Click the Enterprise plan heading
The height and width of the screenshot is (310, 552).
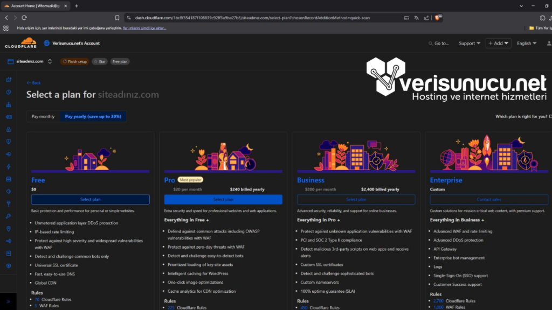coord(446,180)
